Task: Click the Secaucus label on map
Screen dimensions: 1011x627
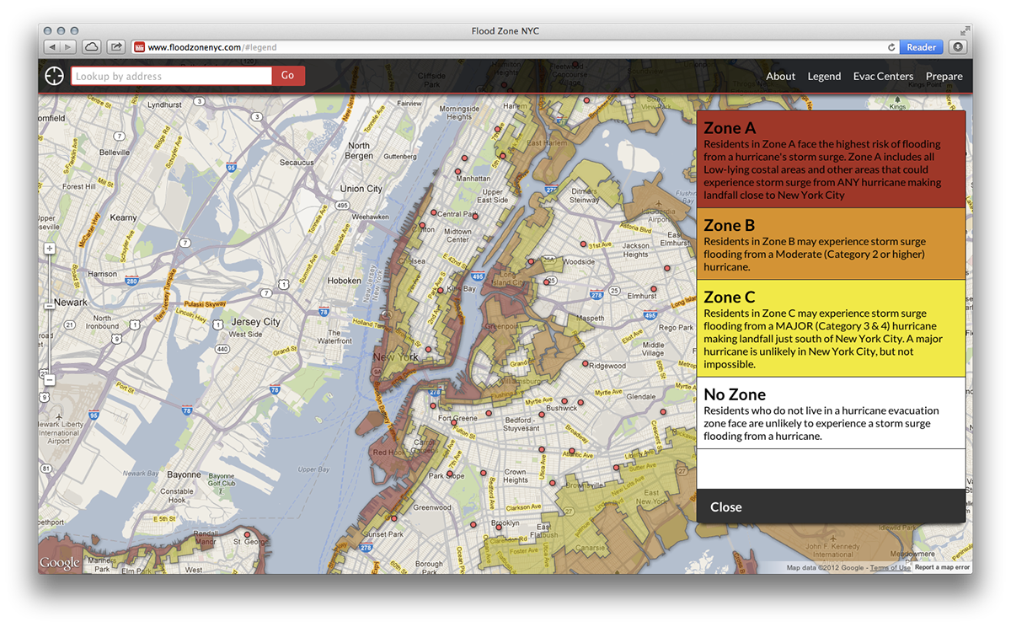Action: point(297,163)
